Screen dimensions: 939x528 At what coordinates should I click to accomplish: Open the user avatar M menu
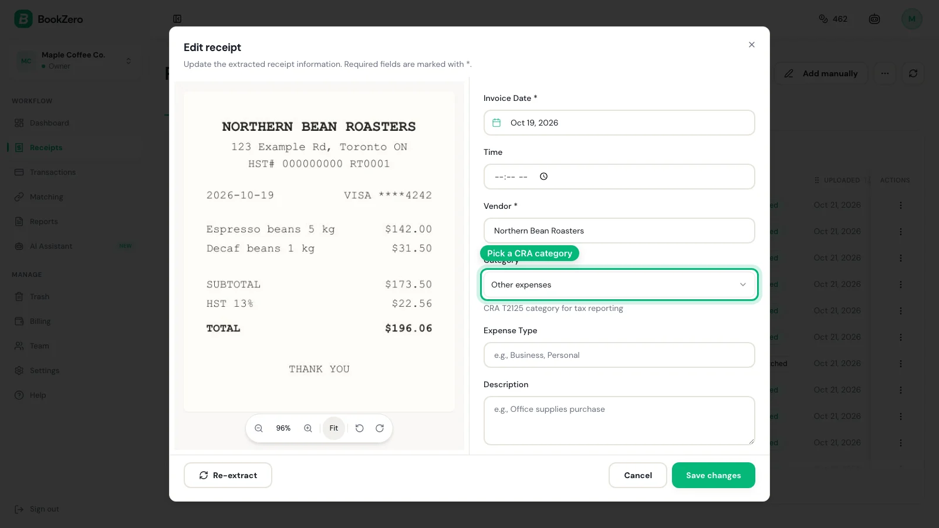point(912,19)
